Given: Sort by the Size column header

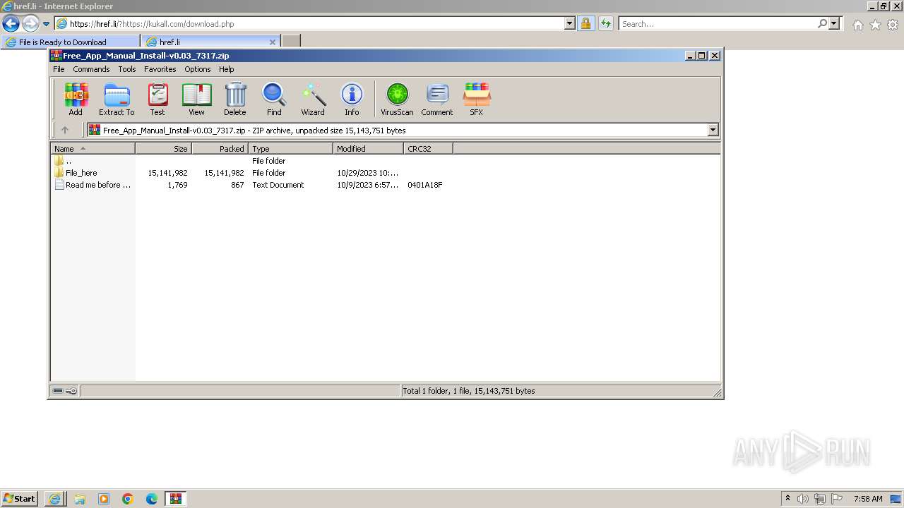Looking at the screenshot, I should [163, 149].
